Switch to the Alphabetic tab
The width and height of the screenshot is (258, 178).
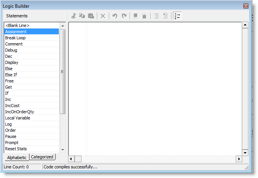click(x=17, y=158)
